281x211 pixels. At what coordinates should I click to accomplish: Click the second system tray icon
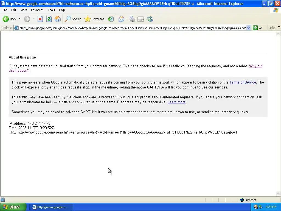(x=260, y=207)
